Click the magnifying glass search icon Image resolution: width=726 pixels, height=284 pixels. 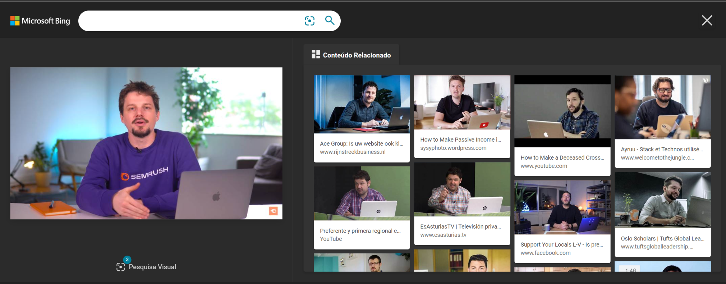pos(330,20)
